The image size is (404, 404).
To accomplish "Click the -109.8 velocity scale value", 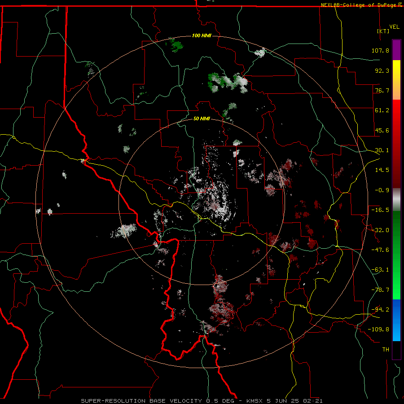I will point(378,329).
